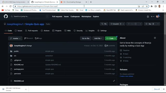The height and width of the screenshot is (93, 166).
Task: Click Show all downloads button
Action: click(157, 89)
